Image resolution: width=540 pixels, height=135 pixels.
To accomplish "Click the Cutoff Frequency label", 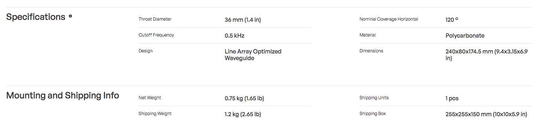I will (156, 35).
